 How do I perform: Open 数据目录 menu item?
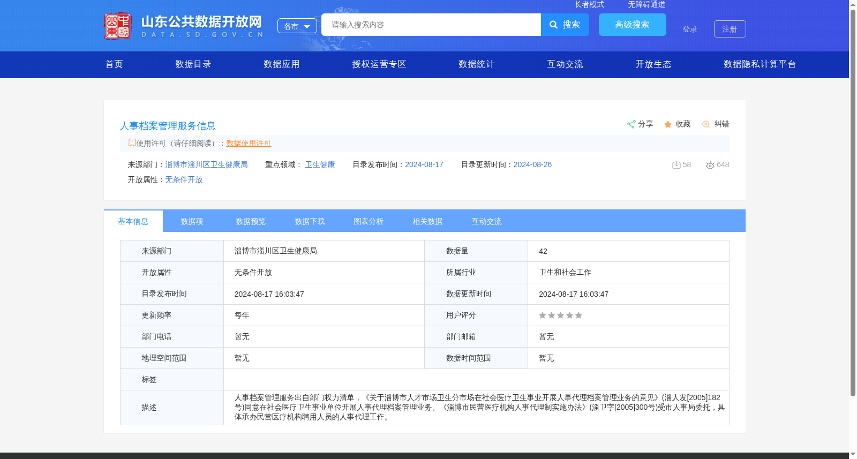193,64
